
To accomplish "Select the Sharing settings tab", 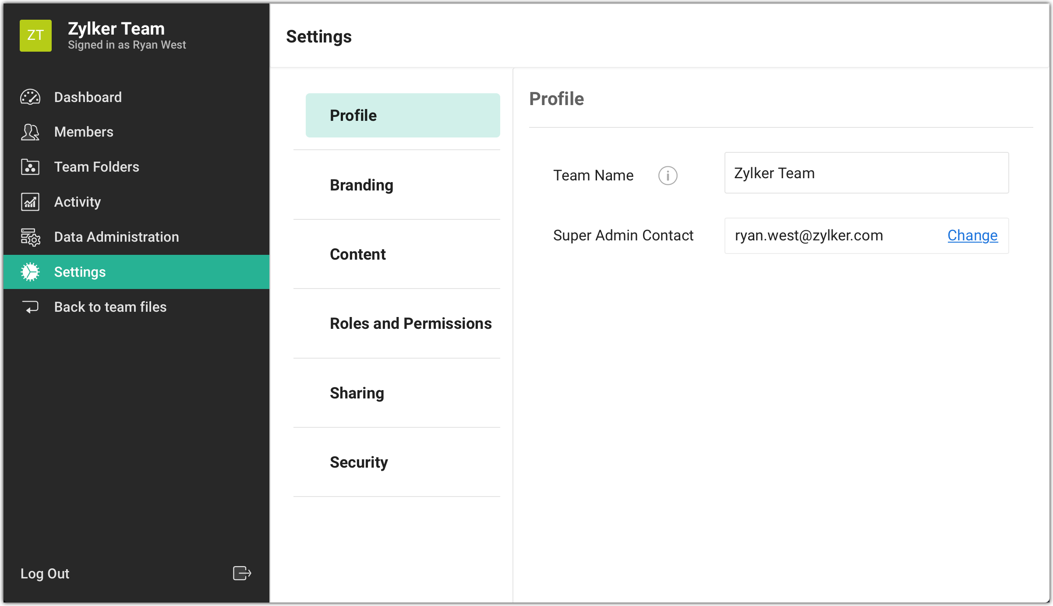I will pos(357,393).
